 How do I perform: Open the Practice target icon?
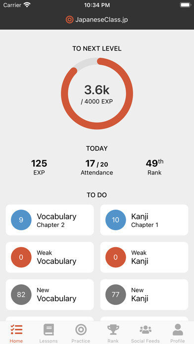[81, 330]
